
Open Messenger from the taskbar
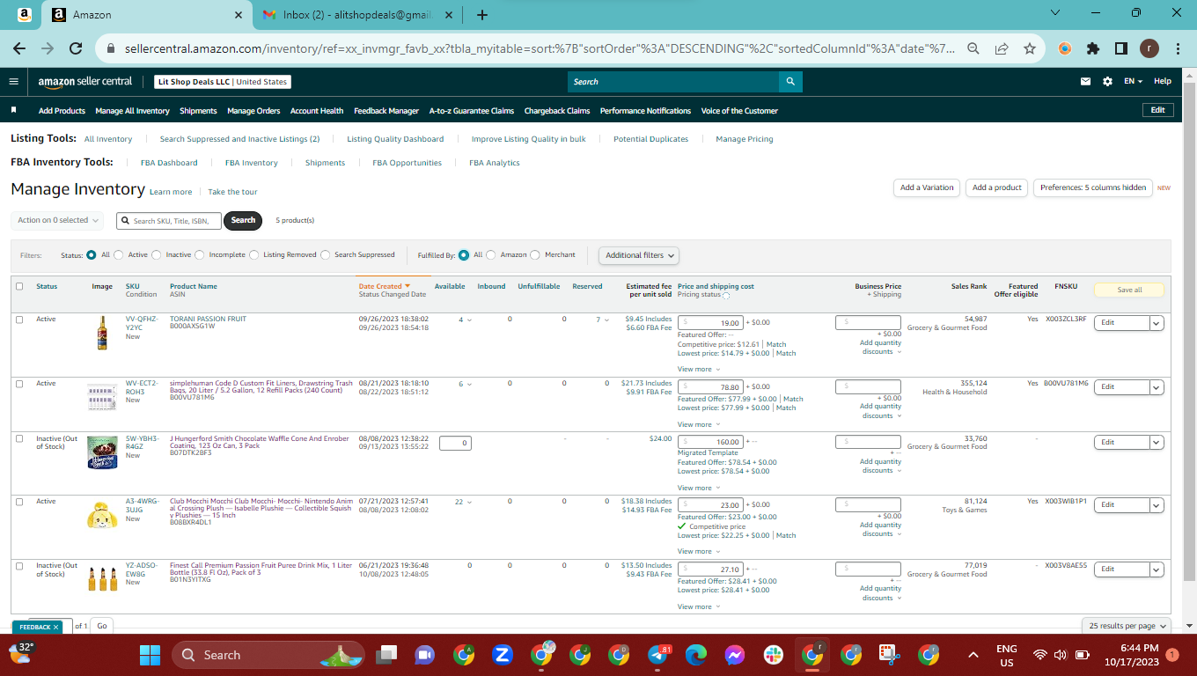[735, 655]
